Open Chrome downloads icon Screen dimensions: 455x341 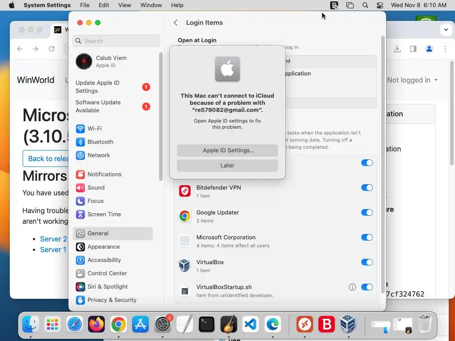[397, 49]
